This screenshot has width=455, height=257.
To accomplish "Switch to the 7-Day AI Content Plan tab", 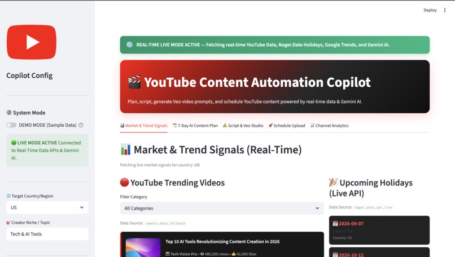I will click(195, 126).
